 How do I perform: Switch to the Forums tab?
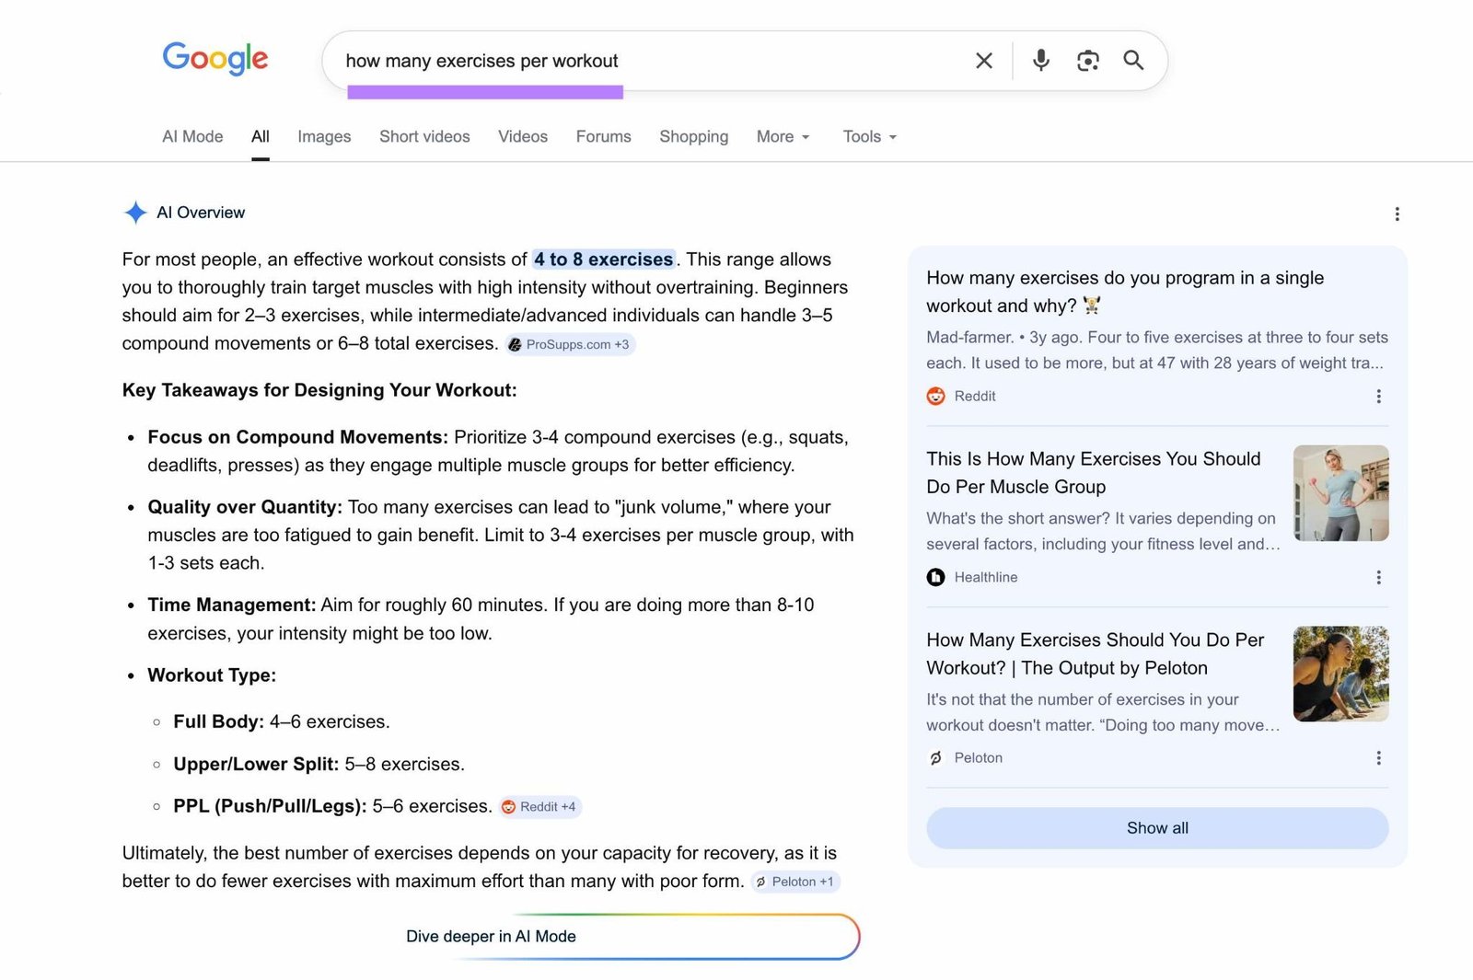pos(604,136)
